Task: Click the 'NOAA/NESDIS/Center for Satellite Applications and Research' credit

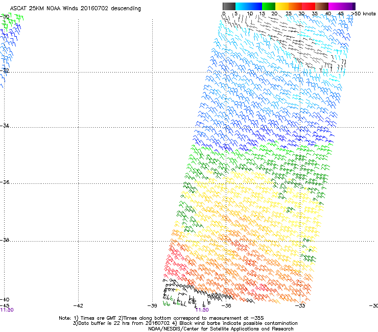Action: tap(221, 329)
